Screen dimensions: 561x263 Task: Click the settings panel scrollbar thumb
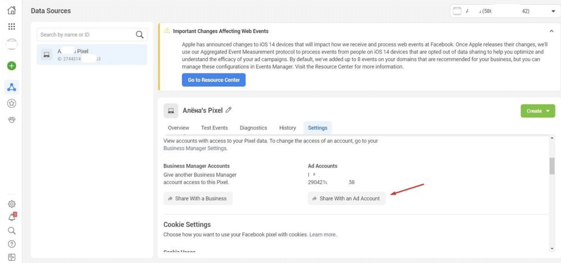click(552, 166)
